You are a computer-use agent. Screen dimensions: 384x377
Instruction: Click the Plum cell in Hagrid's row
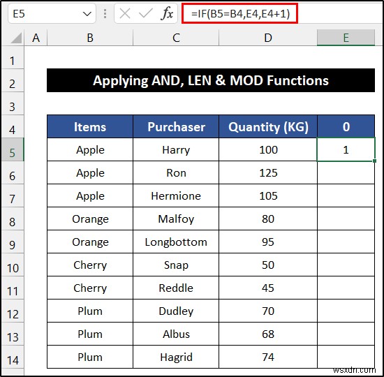click(90, 357)
